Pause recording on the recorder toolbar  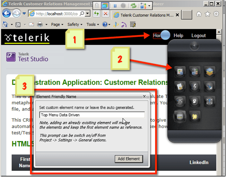[115, 6]
